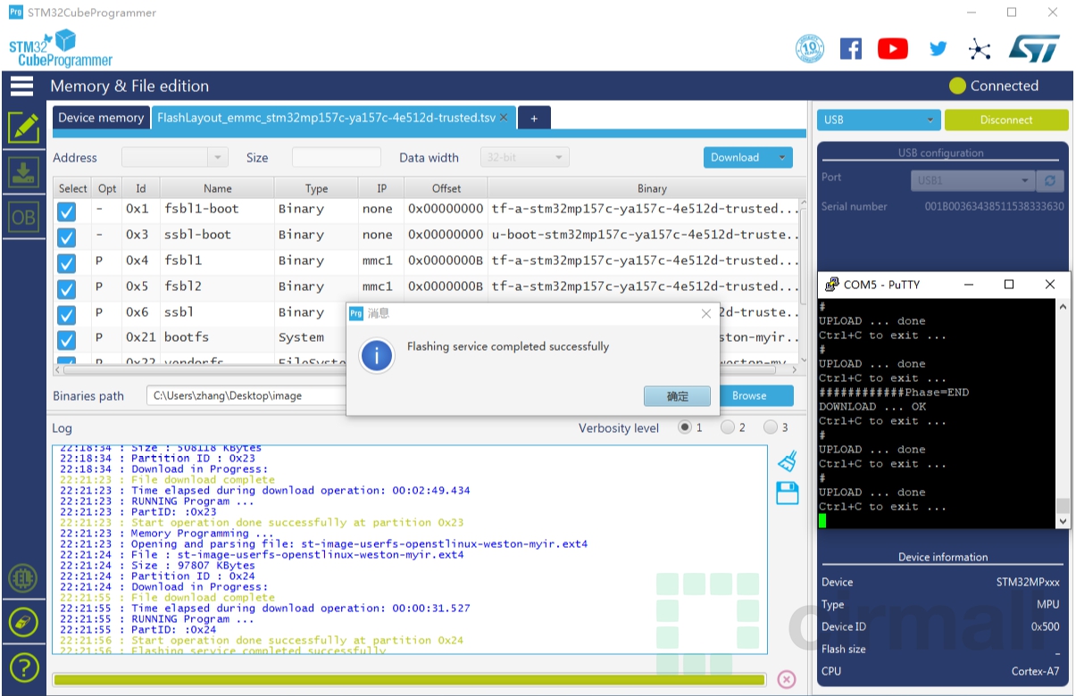Select verbosity level 2
Screen dimensions: 1076x696
point(728,427)
